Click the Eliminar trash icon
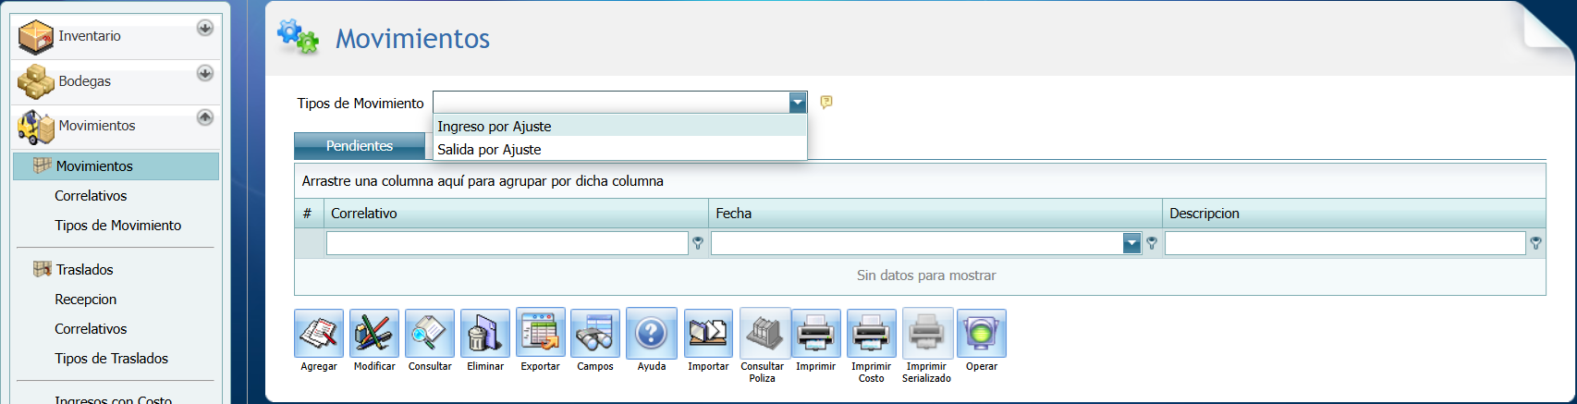Viewport: 1577px width, 404px height. 485,334
